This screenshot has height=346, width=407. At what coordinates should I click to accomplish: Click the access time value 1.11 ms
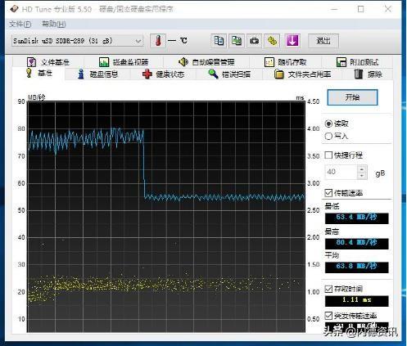[x=356, y=301]
